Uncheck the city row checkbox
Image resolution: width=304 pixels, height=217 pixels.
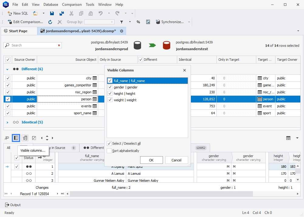(8, 78)
